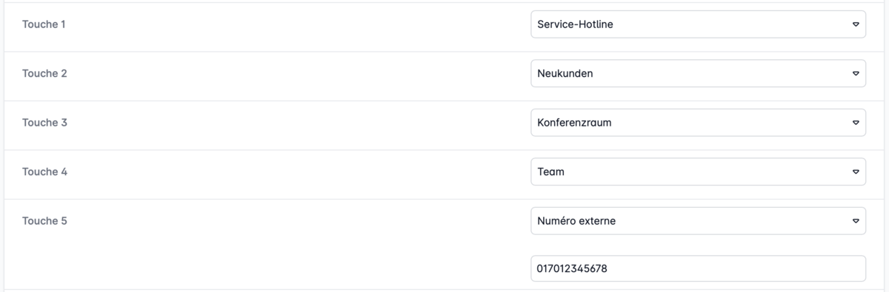Viewport: 889px width, 292px height.
Task: Focus the external number field with 017012345678
Action: (x=698, y=269)
